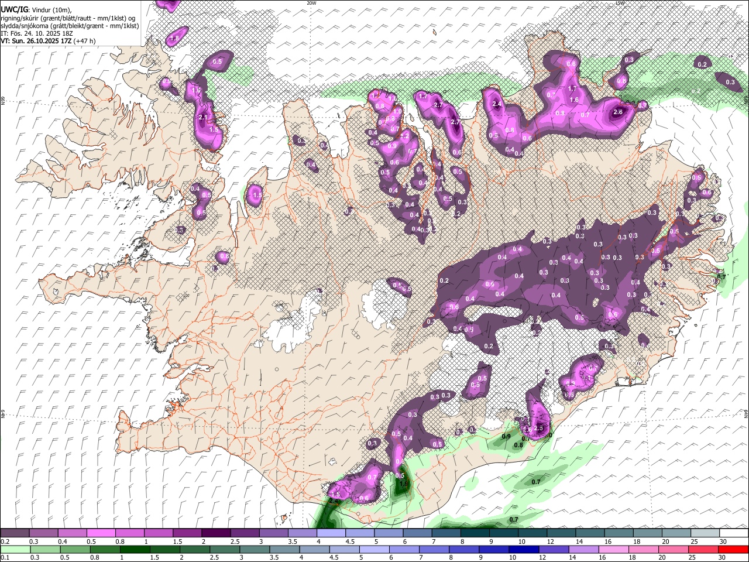Click the 2.5 snowfall value near the south coast

coord(540,429)
